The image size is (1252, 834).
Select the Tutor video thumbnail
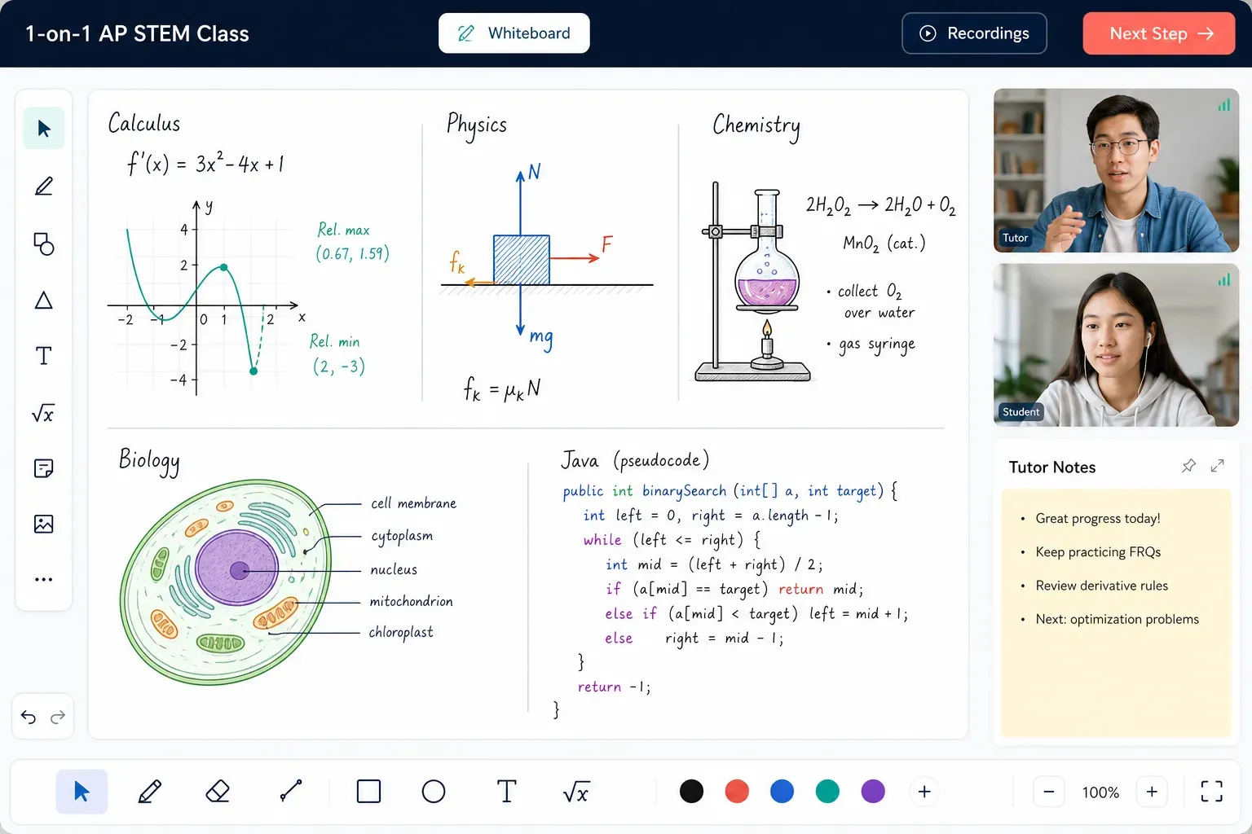click(x=1117, y=170)
